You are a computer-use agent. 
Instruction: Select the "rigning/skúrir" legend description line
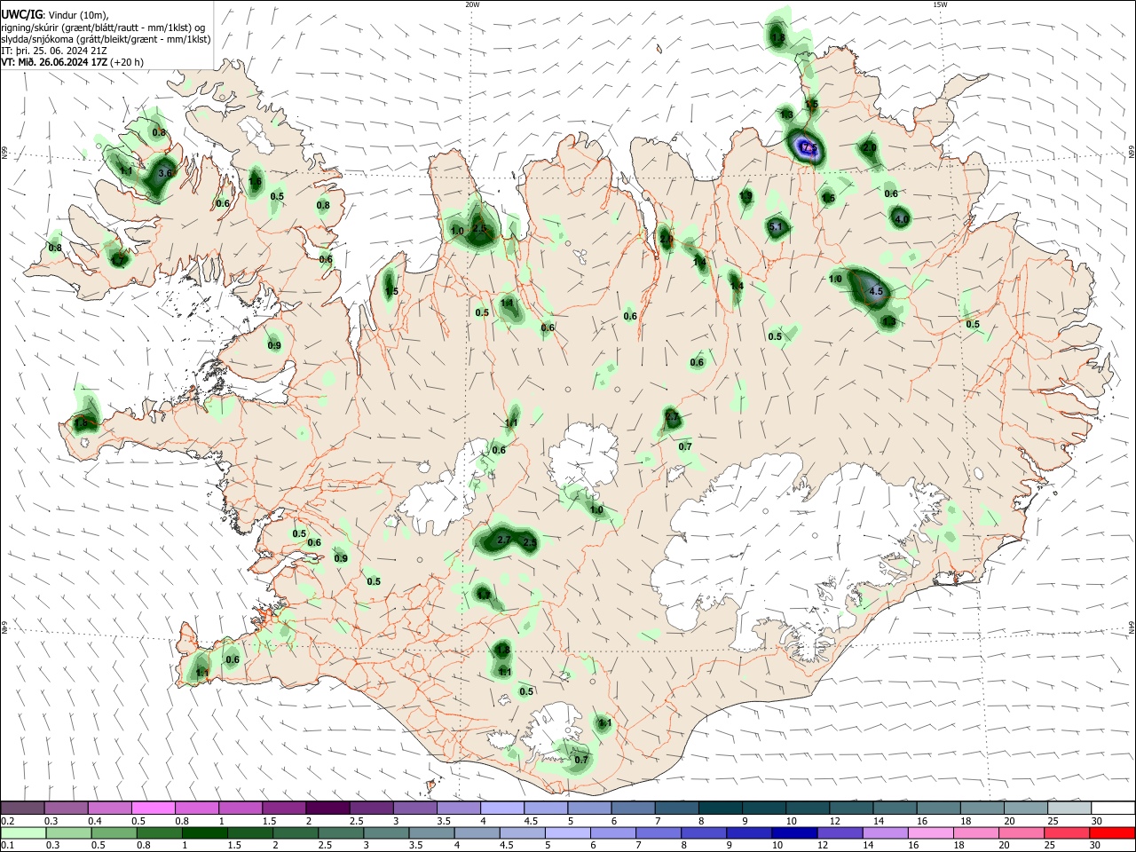(104, 28)
